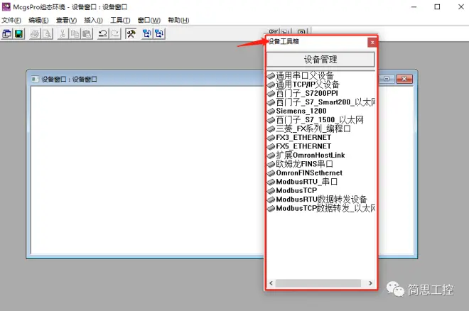Select 西门子_S7200PPI device
This screenshot has width=469, height=311.
tap(303, 93)
